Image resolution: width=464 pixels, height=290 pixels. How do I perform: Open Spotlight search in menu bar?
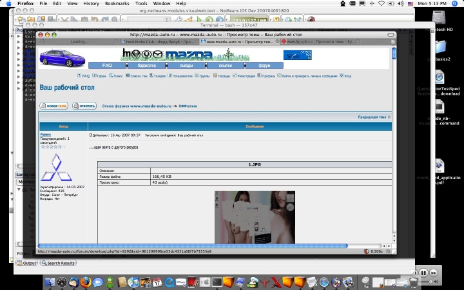(x=455, y=4)
